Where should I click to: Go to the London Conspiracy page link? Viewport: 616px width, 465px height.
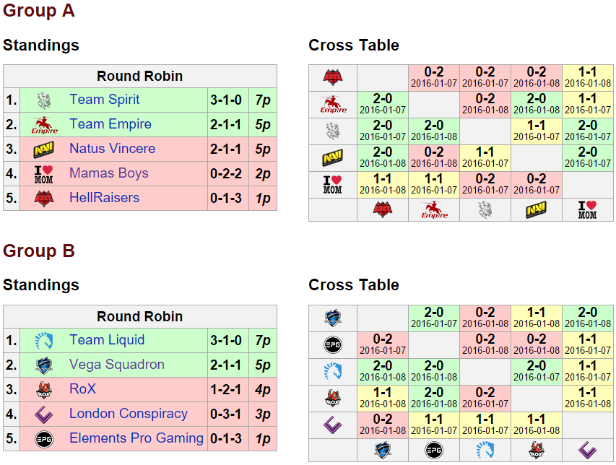pyautogui.click(x=128, y=414)
